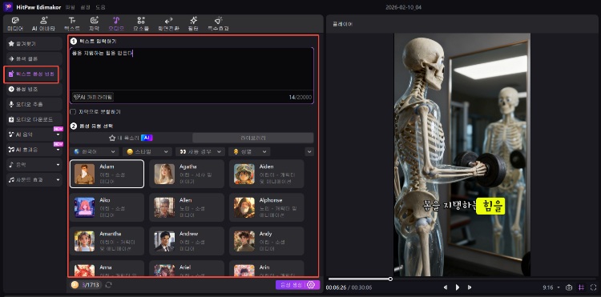Open voice generation settings gear icon

click(311, 285)
